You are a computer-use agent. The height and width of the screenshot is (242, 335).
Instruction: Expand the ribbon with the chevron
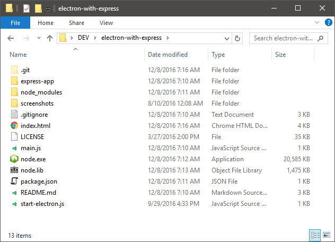pos(317,22)
